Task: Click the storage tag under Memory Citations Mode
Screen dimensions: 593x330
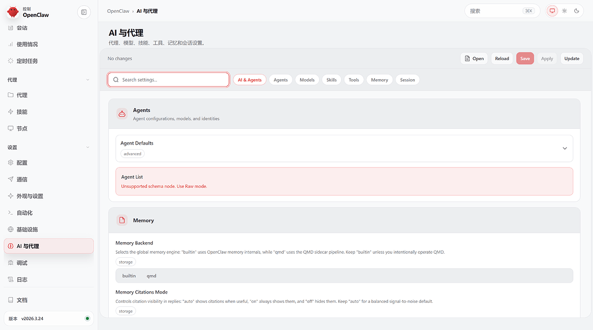Action: point(126,311)
